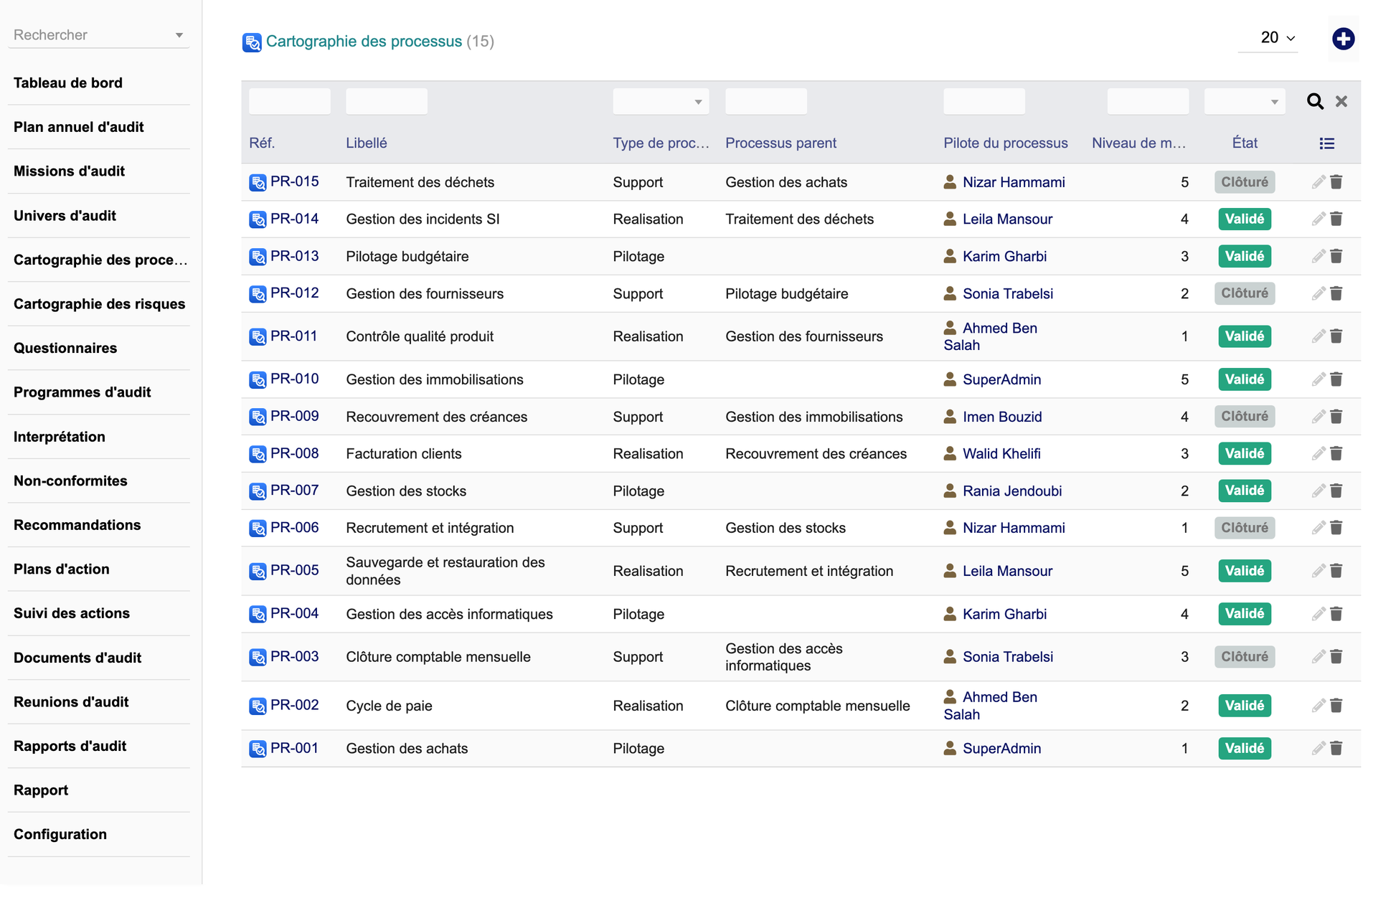
Task: Click the search magnifier icon in filter row
Action: 1315,101
